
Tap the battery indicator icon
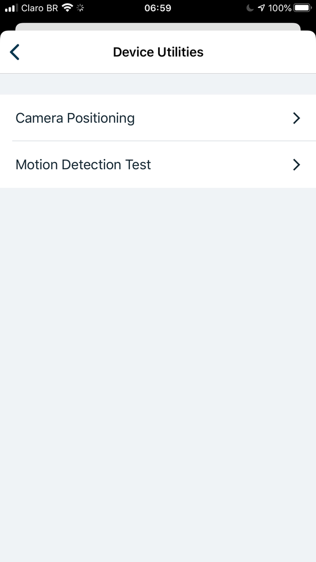tap(303, 7)
